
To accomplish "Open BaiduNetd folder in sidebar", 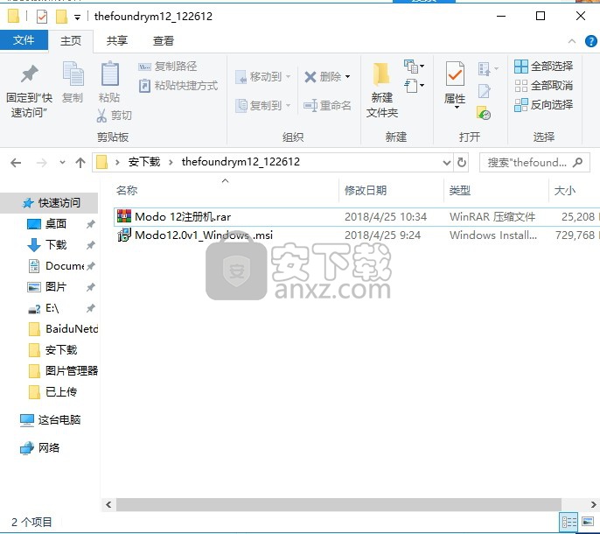I will (63, 328).
